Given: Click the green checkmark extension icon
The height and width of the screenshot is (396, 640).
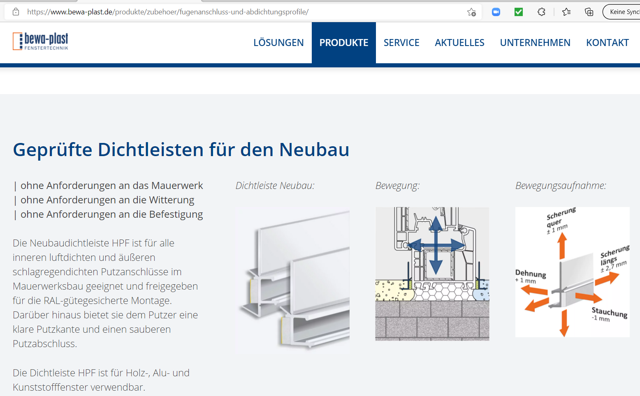Looking at the screenshot, I should coord(519,12).
